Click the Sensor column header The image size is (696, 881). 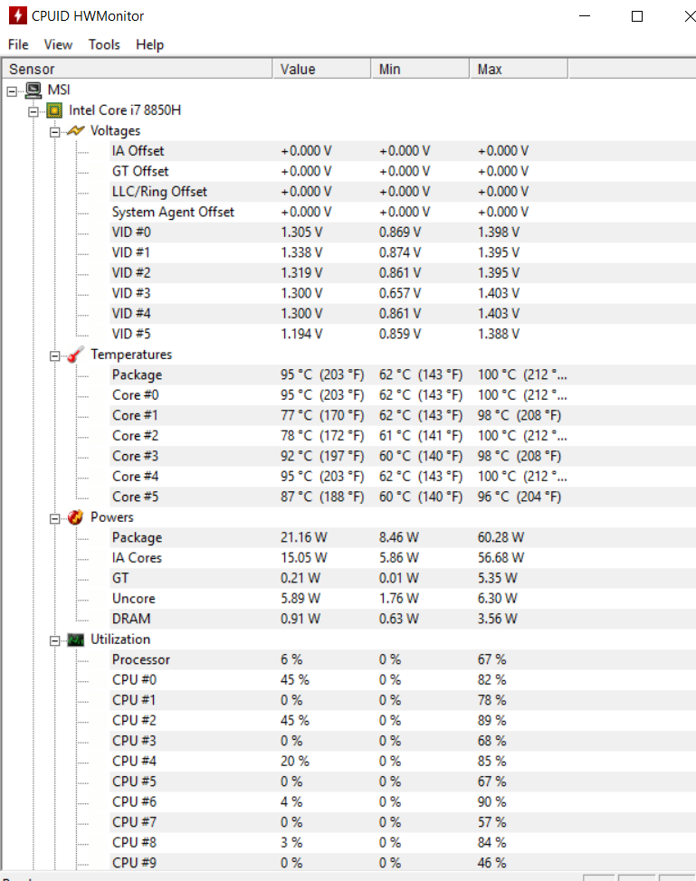point(138,69)
